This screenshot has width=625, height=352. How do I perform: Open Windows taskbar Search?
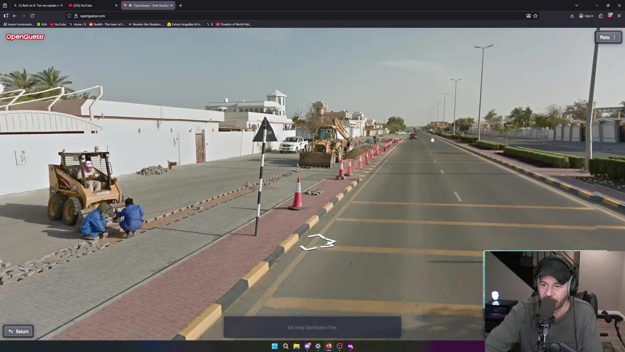pyautogui.click(x=286, y=346)
